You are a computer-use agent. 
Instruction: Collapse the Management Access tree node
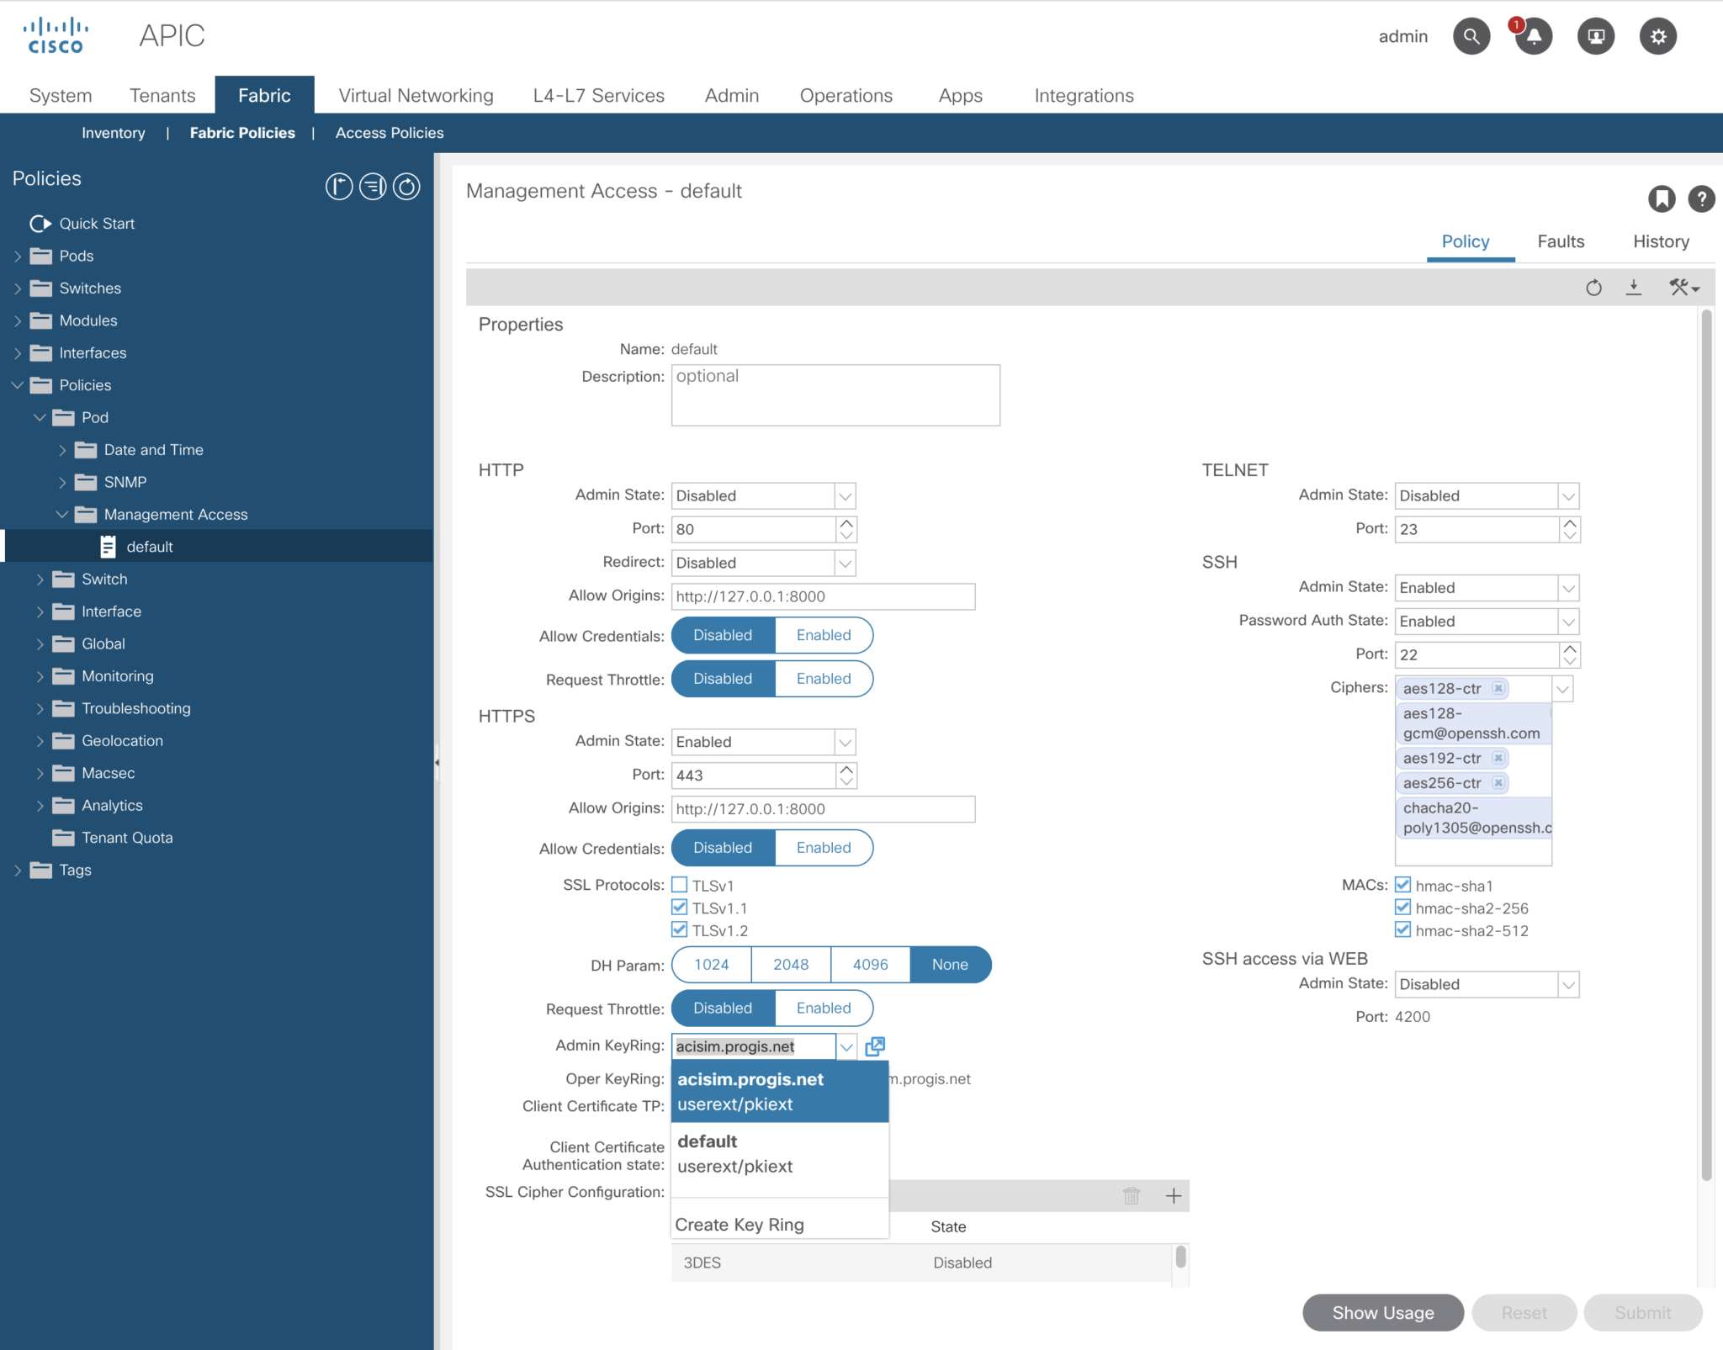click(61, 515)
